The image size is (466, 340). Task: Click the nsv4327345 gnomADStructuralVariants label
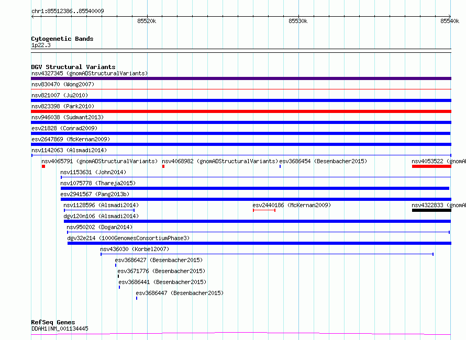tap(90, 73)
